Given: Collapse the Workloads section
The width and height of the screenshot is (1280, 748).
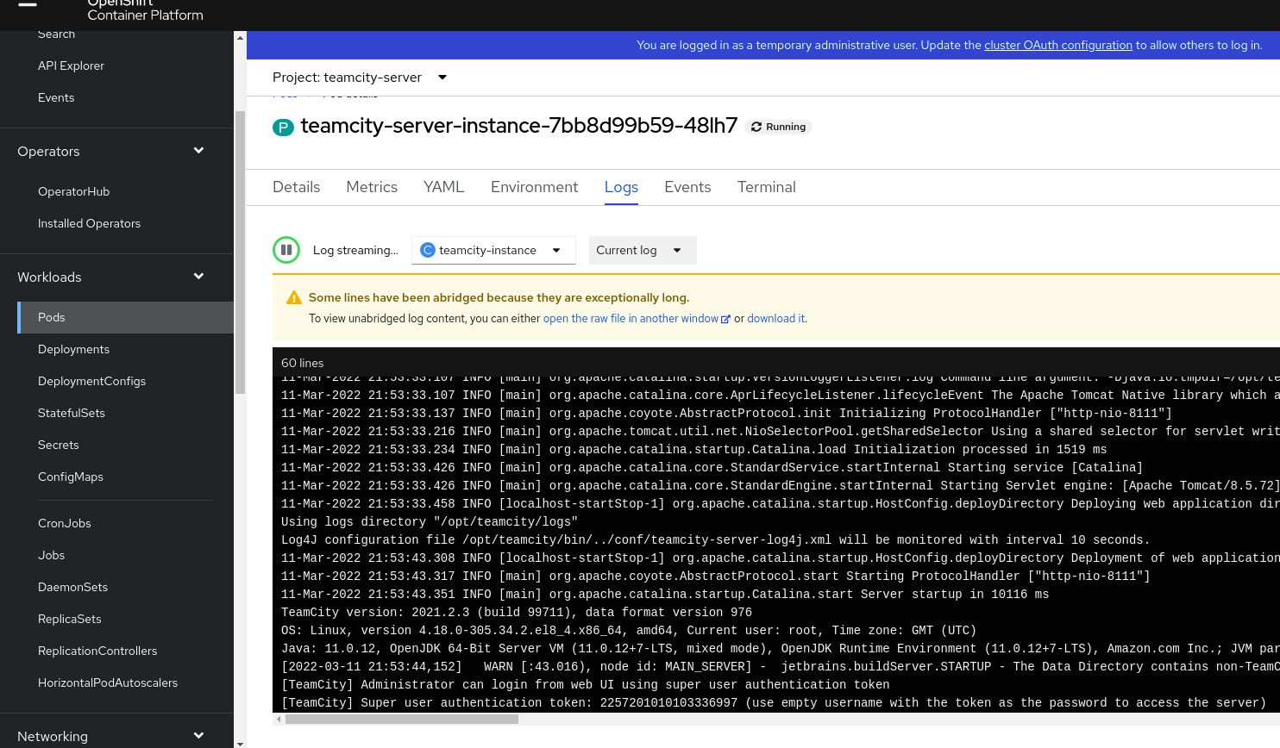Looking at the screenshot, I should (x=198, y=277).
